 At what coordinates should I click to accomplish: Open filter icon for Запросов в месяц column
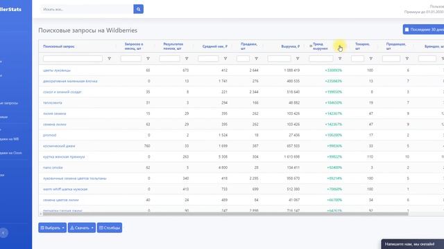[148, 58]
